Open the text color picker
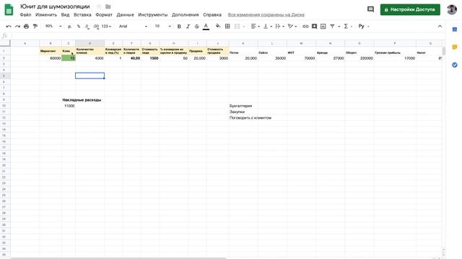The image size is (462, 259). 206,27
